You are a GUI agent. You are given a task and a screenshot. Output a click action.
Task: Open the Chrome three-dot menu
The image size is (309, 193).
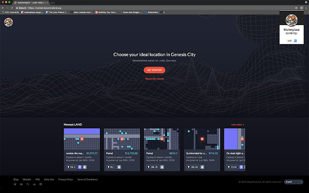pyautogui.click(x=306, y=8)
